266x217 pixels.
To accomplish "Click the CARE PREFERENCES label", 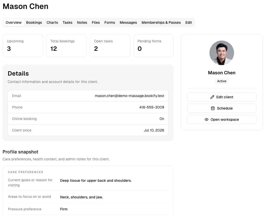I will 25,172.
